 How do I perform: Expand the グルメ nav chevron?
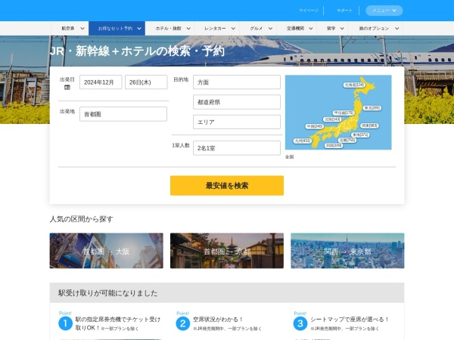270,29
